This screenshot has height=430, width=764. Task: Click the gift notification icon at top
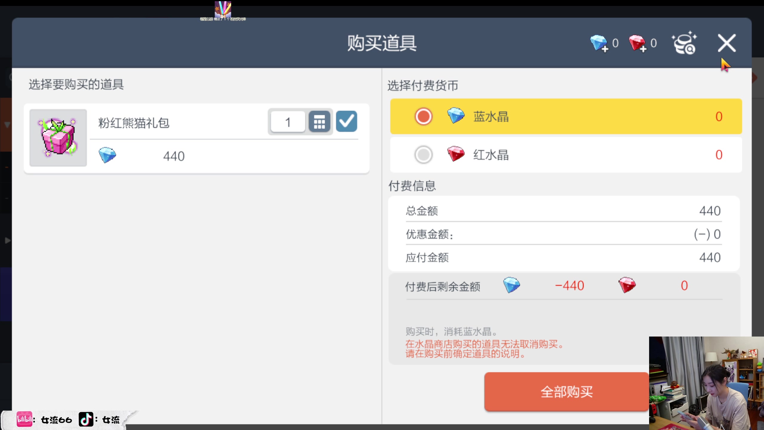(223, 9)
